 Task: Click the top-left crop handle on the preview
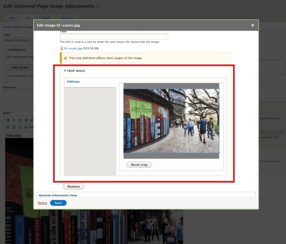pyautogui.click(x=124, y=89)
